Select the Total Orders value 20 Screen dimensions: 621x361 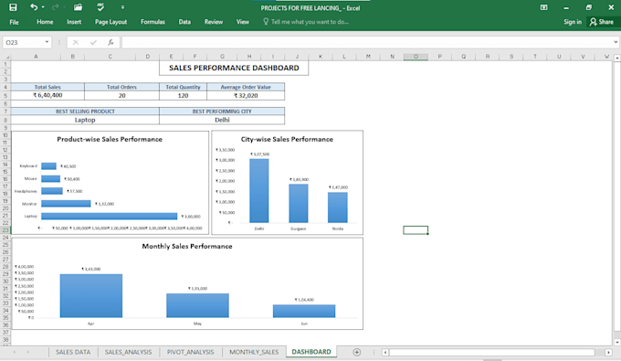point(122,95)
